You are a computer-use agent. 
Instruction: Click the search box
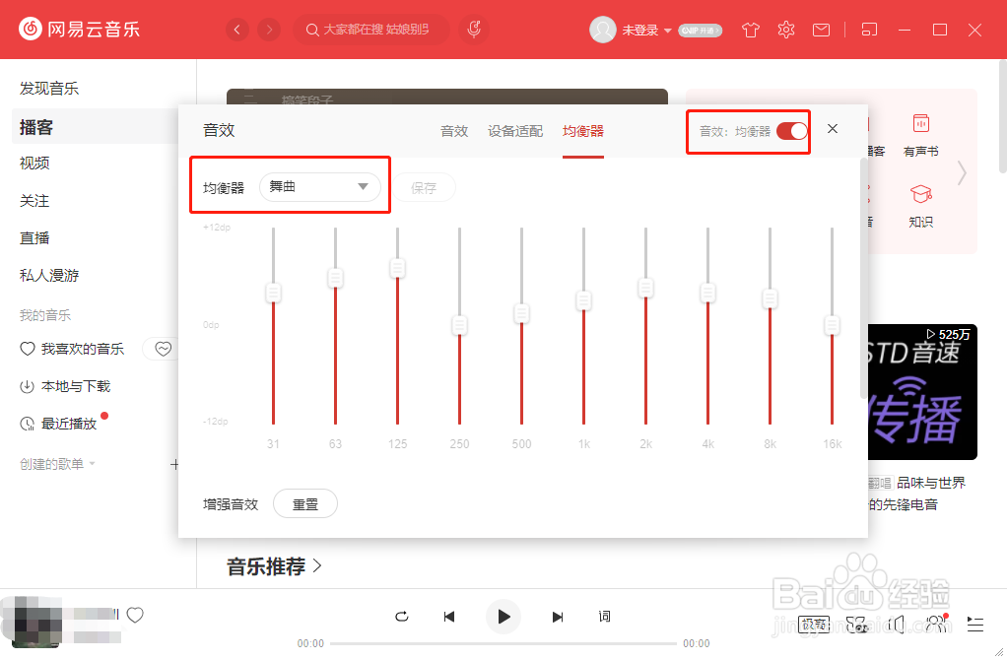pyautogui.click(x=371, y=30)
